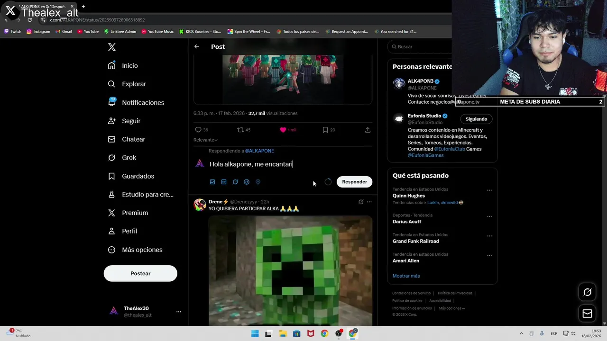Click the share post icon
Screen dimensions: 607x341
pyautogui.click(x=368, y=130)
